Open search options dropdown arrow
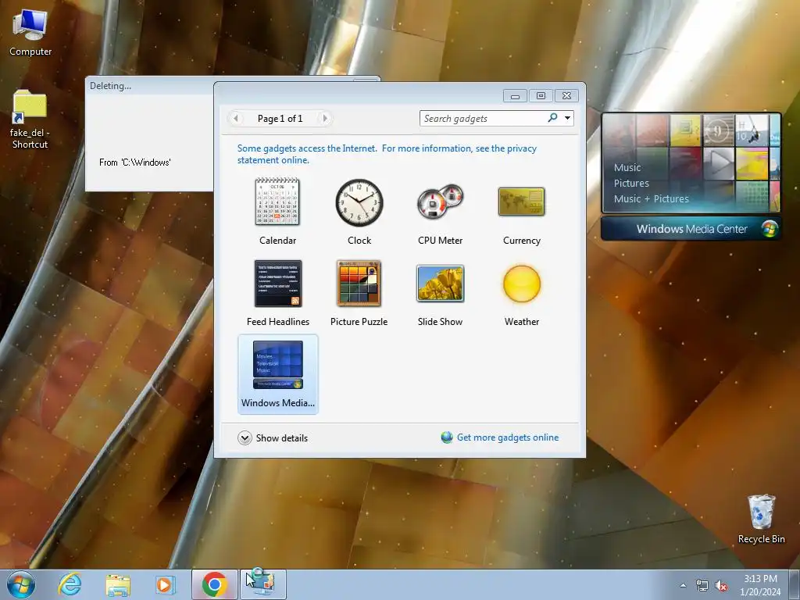The height and width of the screenshot is (600, 800). [x=567, y=119]
